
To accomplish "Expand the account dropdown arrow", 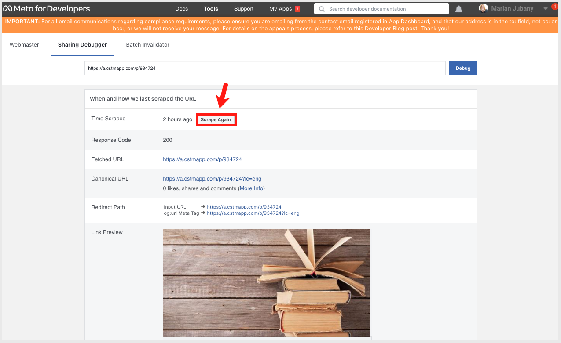I will (546, 9).
